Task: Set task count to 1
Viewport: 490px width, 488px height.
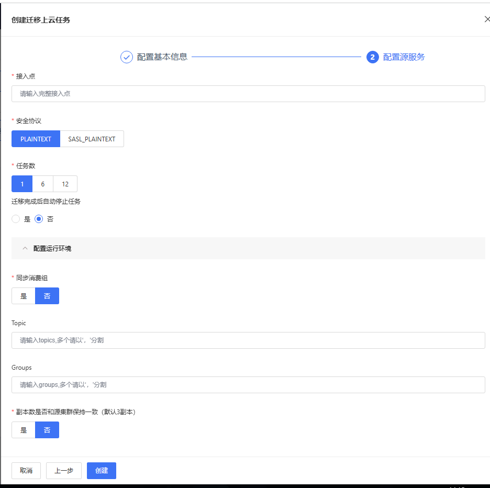Action: (x=22, y=184)
